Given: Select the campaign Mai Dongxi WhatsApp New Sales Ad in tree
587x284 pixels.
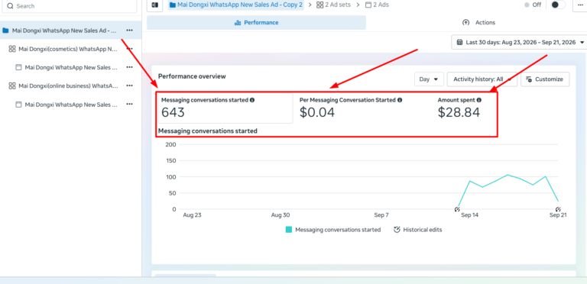Looking at the screenshot, I should (64, 31).
